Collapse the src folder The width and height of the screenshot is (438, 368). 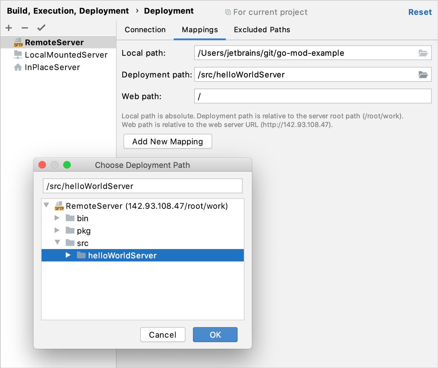pos(57,243)
